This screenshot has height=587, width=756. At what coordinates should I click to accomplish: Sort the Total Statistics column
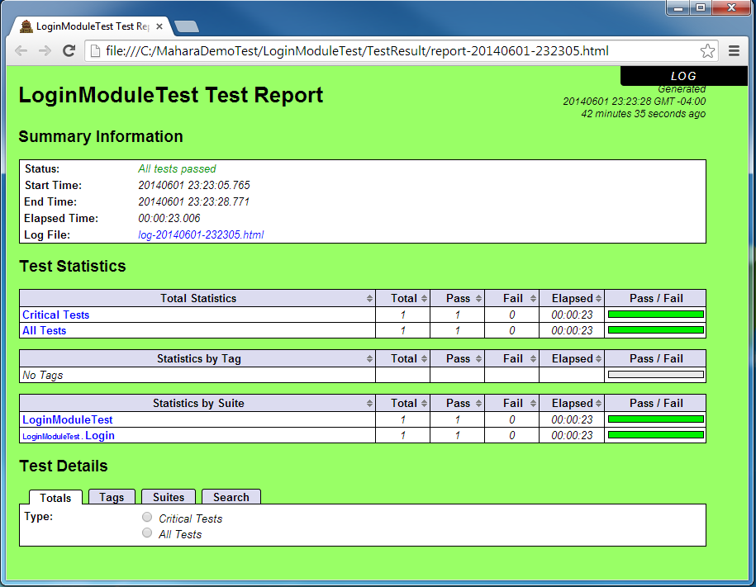tap(371, 298)
